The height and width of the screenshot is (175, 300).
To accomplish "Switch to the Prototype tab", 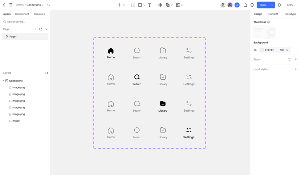I will 290,14.
